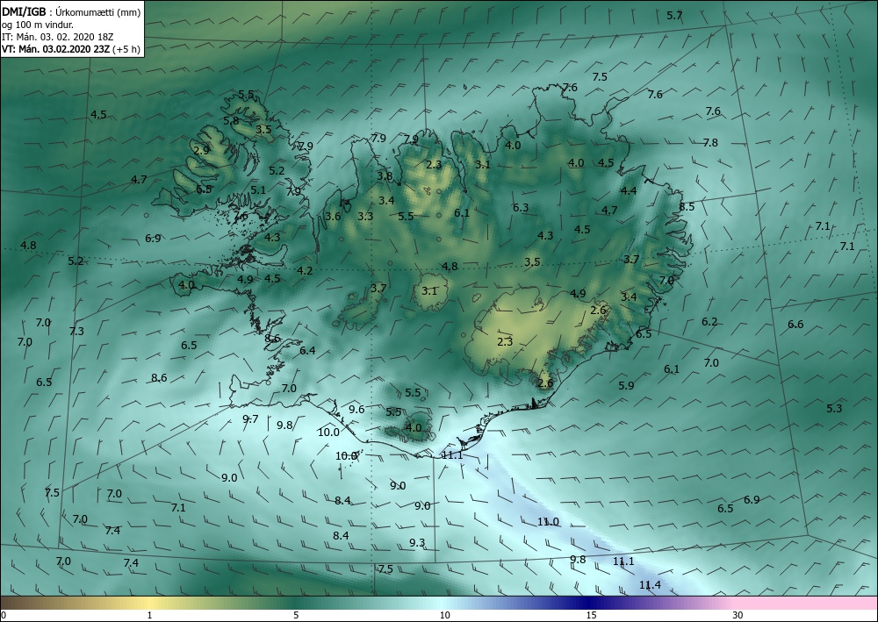Click the '30' label on the colour scale
This screenshot has width=878, height=622.
pos(738,616)
